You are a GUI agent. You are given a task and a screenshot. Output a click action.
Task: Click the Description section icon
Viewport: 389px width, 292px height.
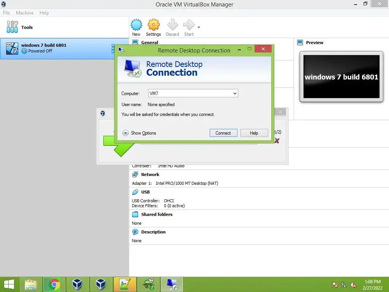135,232
